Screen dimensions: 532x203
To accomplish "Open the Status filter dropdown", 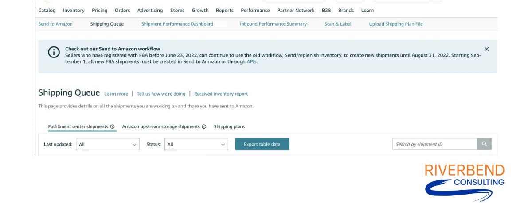I will pos(196,144).
